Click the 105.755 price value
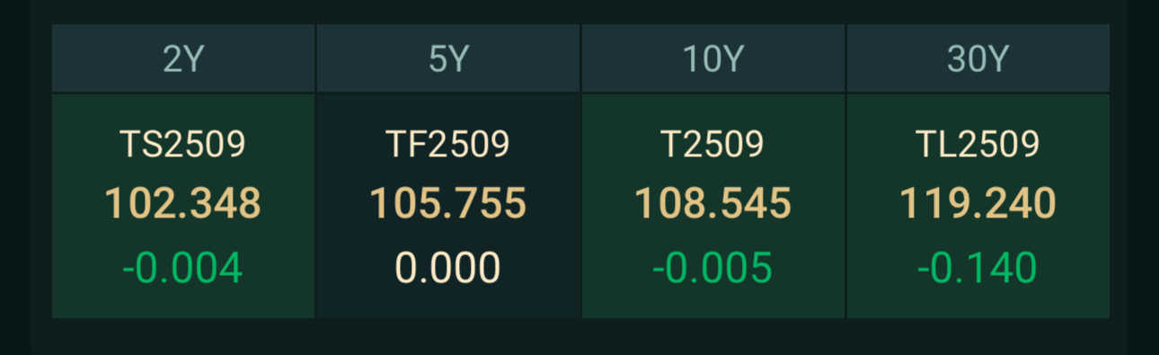The width and height of the screenshot is (1159, 355). pyautogui.click(x=448, y=204)
